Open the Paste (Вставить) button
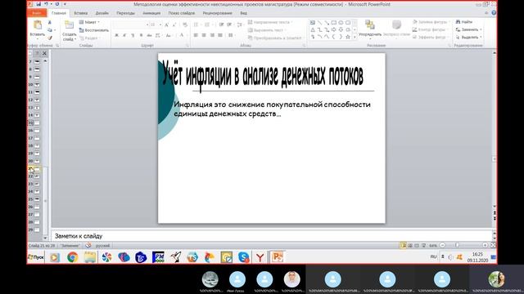This screenshot has height=294, width=524. pos(37,29)
